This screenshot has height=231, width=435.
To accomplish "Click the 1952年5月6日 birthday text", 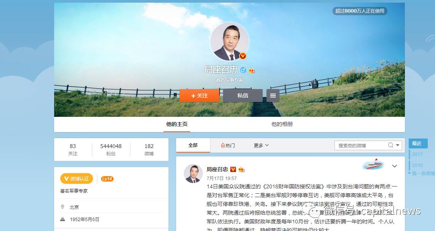I will click(x=85, y=219).
